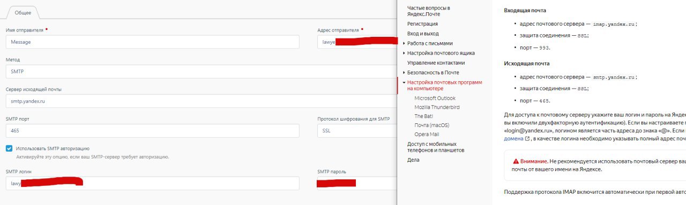Click the red Внимание warning icon

(516, 161)
